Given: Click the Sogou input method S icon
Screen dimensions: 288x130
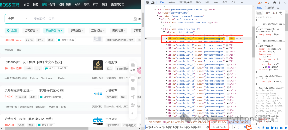Looking at the screenshot, I should 249,127.
